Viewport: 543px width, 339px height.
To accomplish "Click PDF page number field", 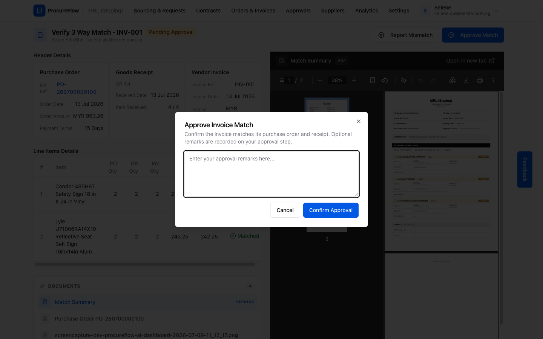I will click(289, 80).
